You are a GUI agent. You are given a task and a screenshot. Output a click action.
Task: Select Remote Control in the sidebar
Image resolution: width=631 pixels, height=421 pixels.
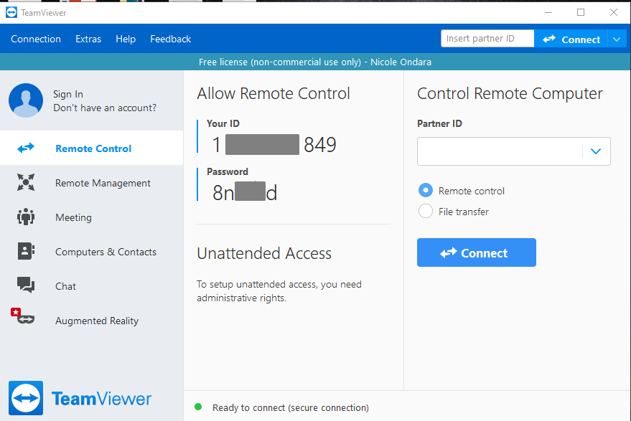[92, 148]
